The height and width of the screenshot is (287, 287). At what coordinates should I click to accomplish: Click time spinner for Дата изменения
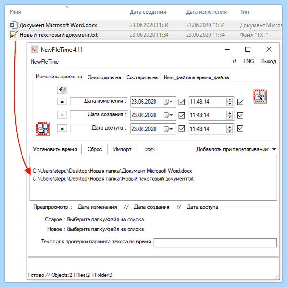click(x=230, y=102)
